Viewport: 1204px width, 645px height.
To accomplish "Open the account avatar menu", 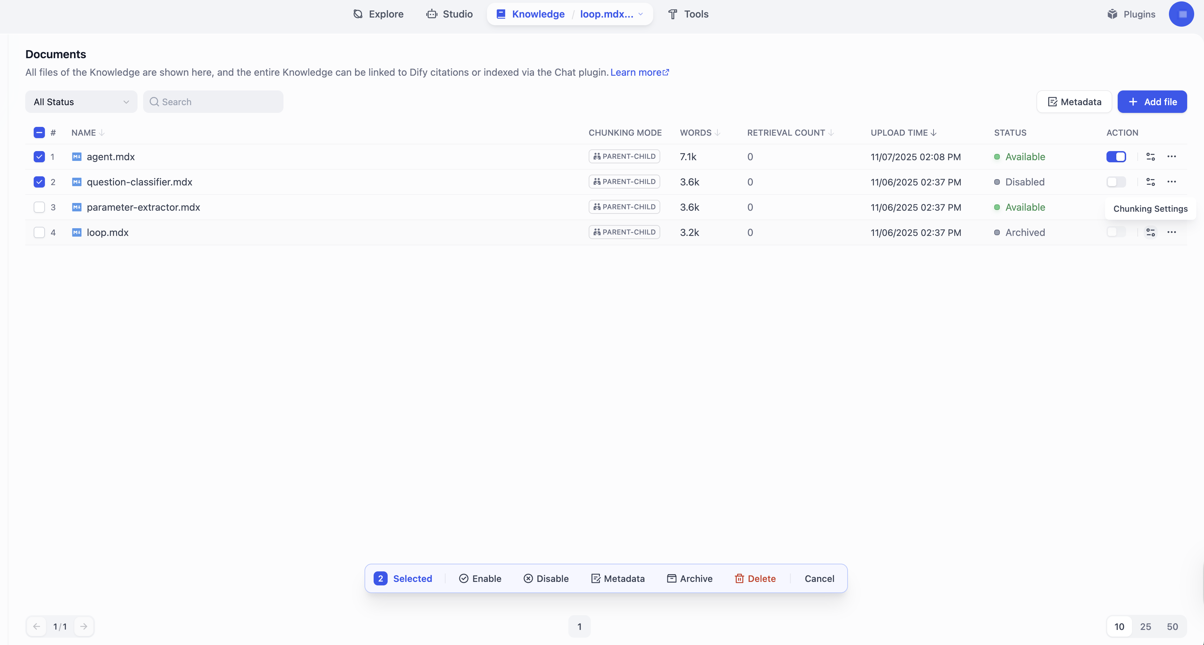I will (1182, 14).
